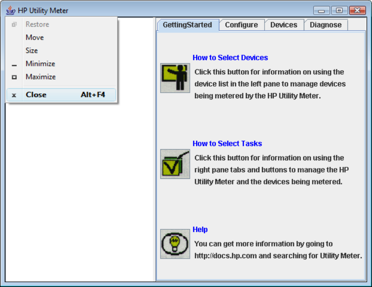Click the Java coffee cup title bar icon
Screen dimensions: 372x287
[11, 10]
